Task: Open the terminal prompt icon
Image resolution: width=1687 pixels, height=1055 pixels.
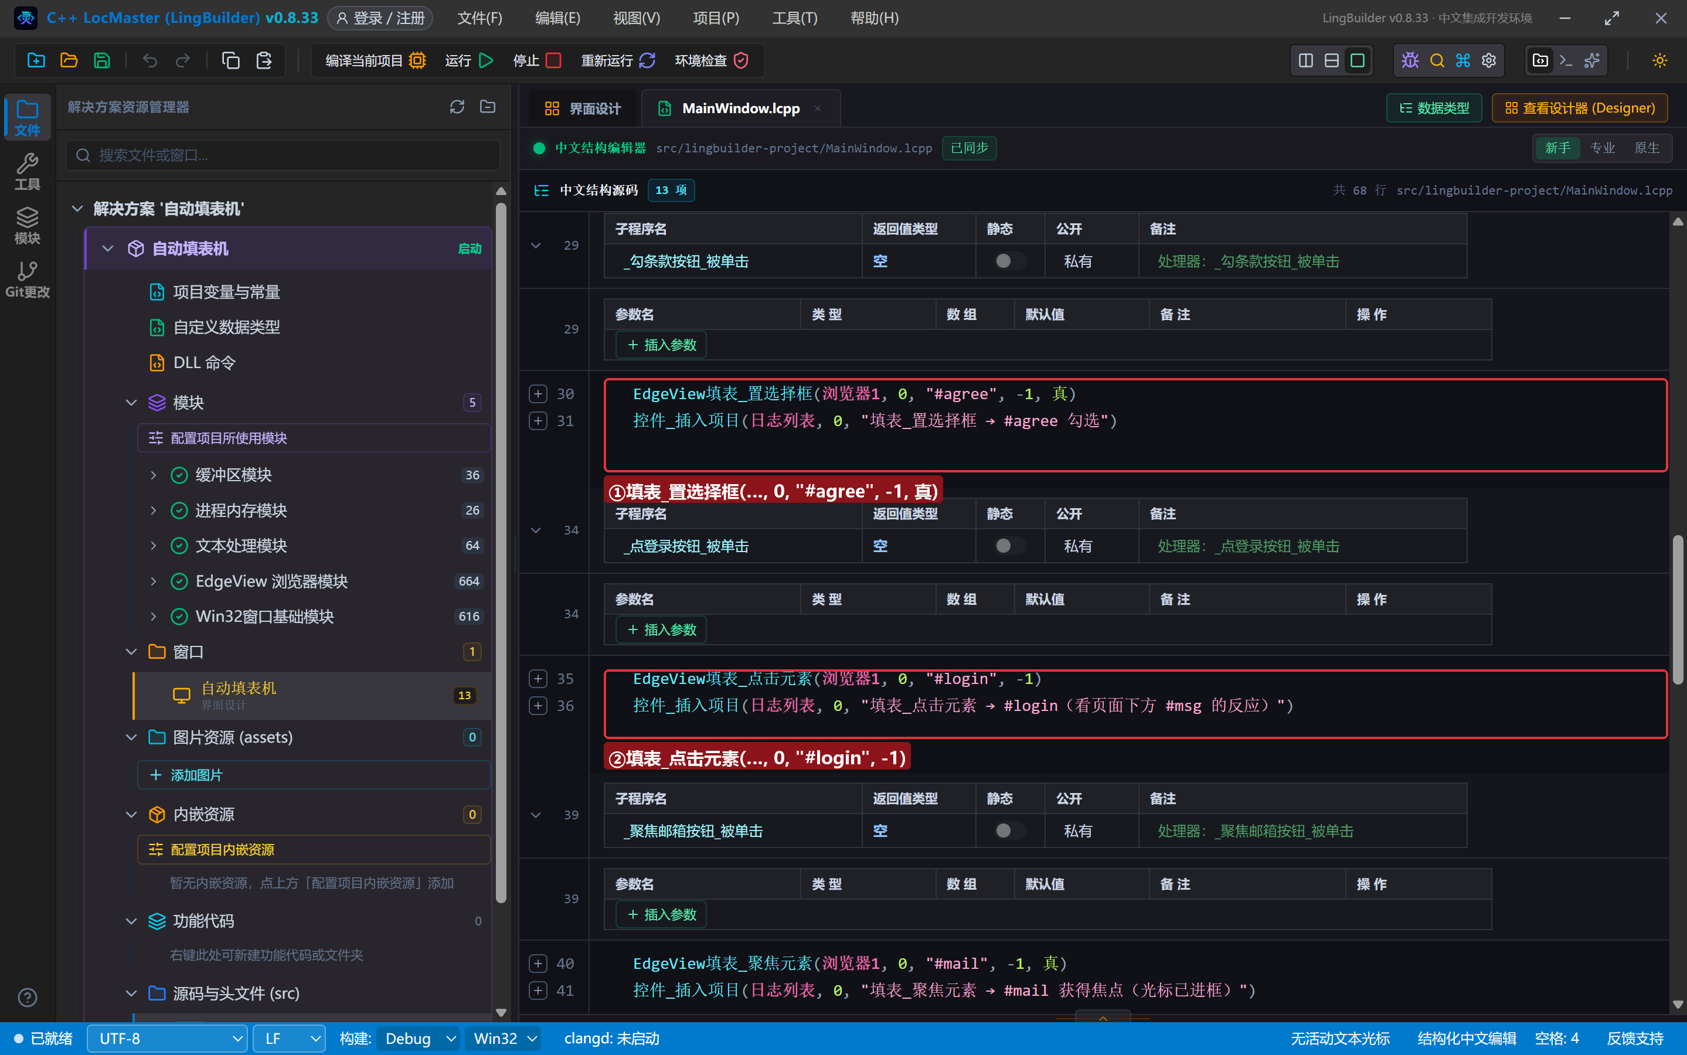Action: tap(1566, 61)
